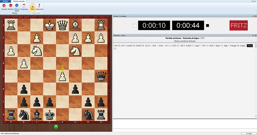Select move Ag4 in the notation
This screenshot has height=135, width=257.
pyautogui.click(x=197, y=46)
